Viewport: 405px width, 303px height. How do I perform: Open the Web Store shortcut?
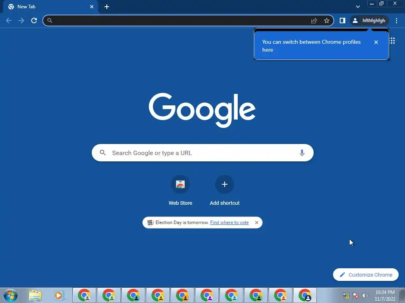coord(180,191)
